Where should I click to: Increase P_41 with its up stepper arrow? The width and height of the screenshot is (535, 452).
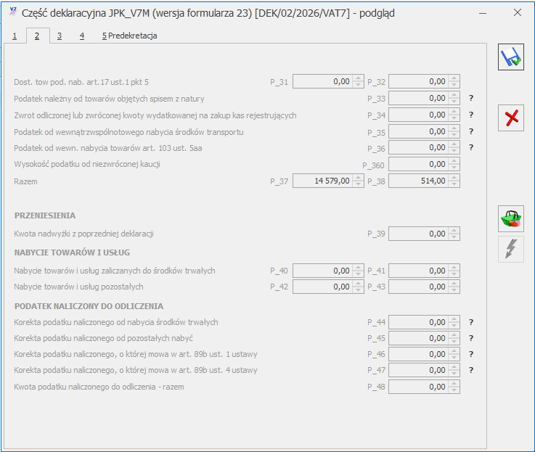coord(454,268)
